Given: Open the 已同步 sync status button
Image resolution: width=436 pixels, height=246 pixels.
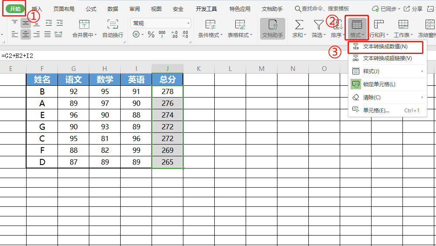Looking at the screenshot, I should (385, 9).
